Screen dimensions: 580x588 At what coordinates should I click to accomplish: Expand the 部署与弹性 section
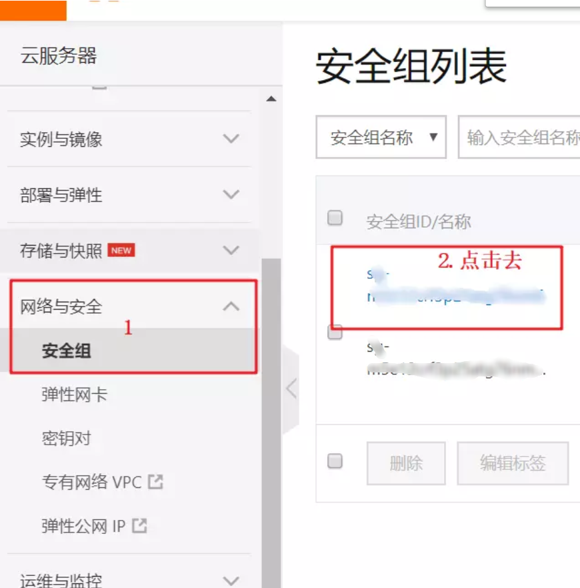tap(129, 195)
